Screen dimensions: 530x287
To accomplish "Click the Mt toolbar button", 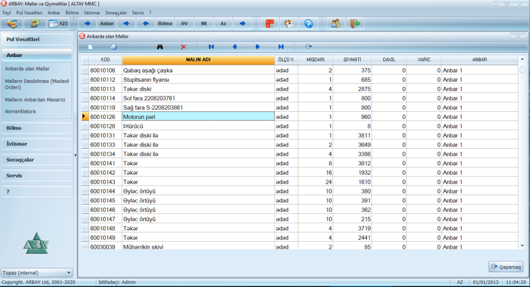I will (204, 24).
